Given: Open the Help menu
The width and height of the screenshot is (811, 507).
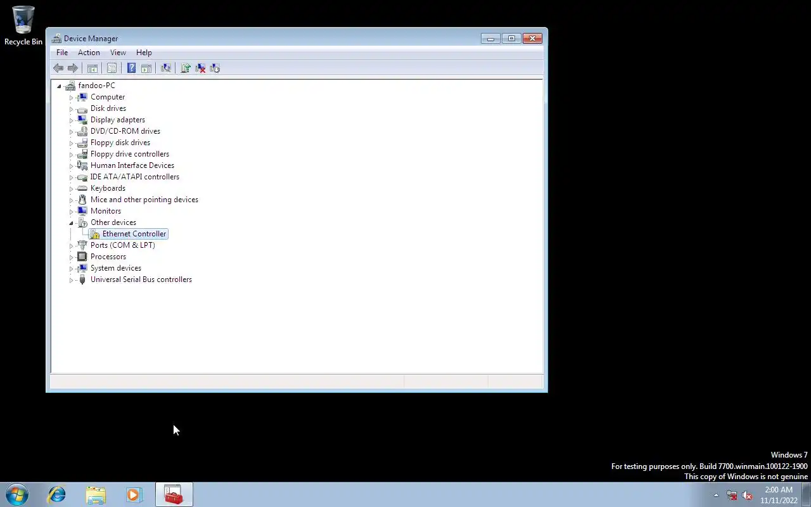Looking at the screenshot, I should pos(144,53).
